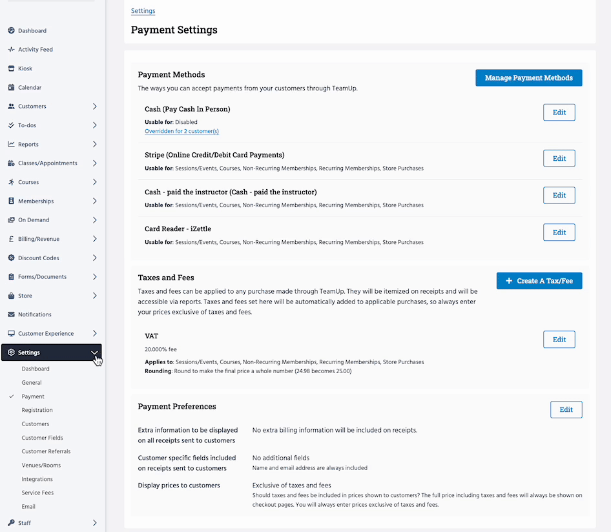Open the Service Fees settings page
The height and width of the screenshot is (532, 611).
point(37,493)
